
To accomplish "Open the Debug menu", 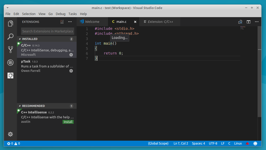I will [x=60, y=14].
